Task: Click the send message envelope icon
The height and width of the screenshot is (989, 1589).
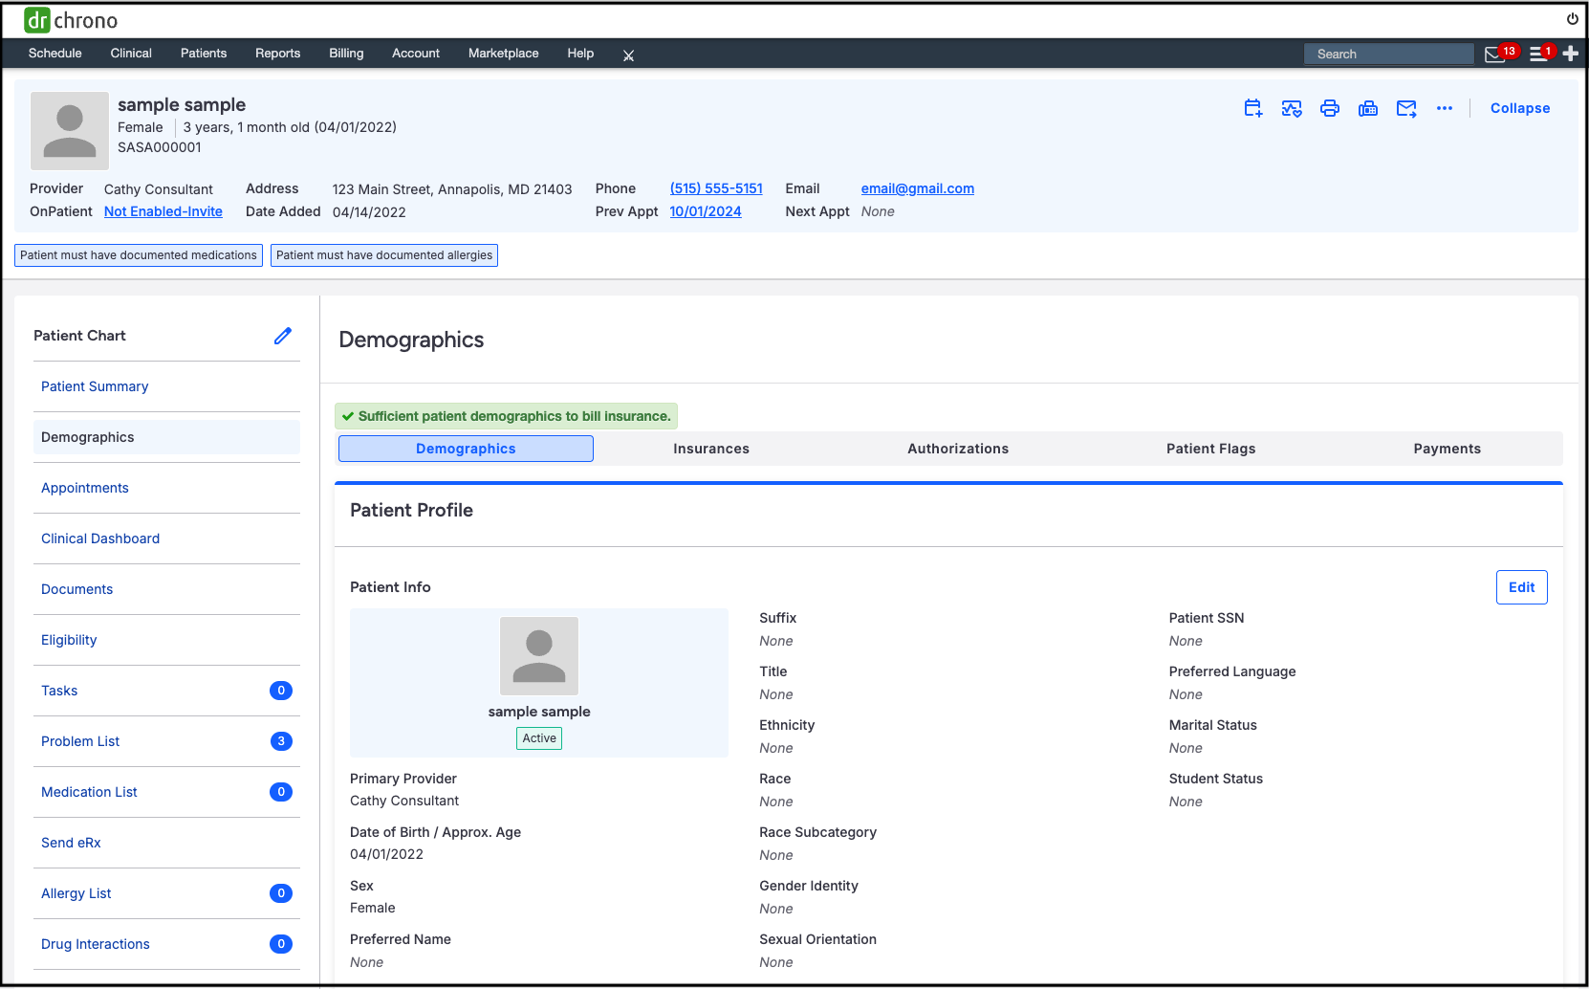Action: tap(1405, 108)
